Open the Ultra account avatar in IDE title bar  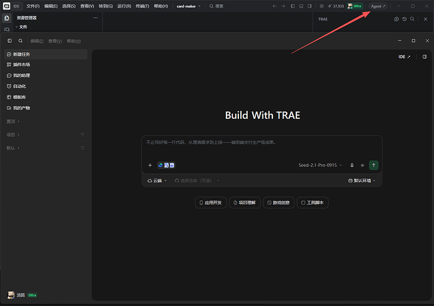(x=355, y=6)
